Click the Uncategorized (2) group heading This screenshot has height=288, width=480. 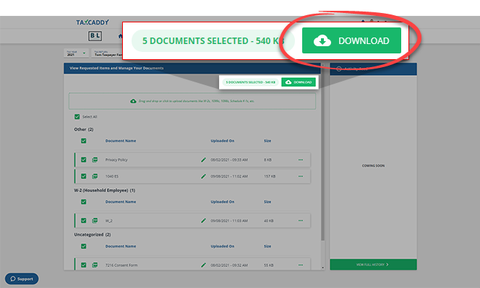[x=92, y=235]
